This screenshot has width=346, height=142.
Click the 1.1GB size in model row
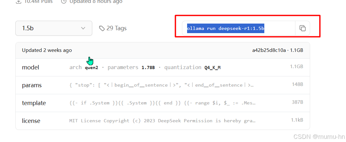tap(297, 67)
